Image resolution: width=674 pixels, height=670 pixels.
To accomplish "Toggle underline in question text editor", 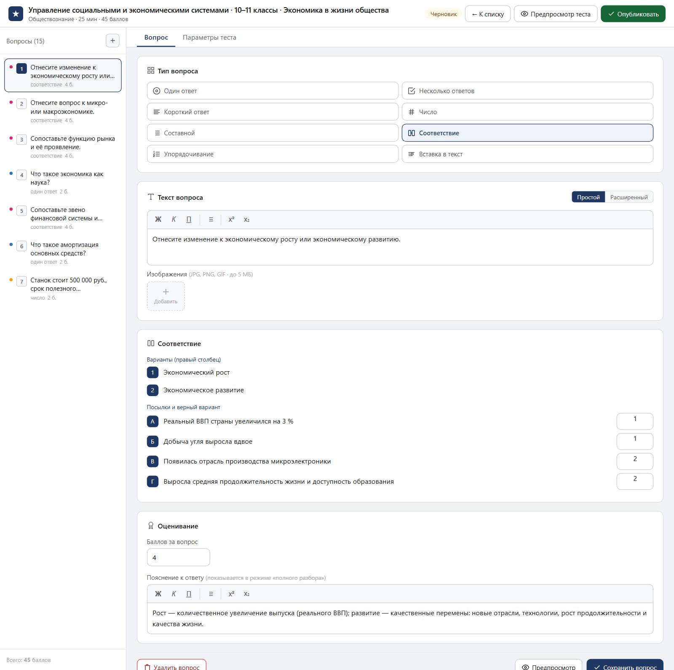I will click(189, 220).
